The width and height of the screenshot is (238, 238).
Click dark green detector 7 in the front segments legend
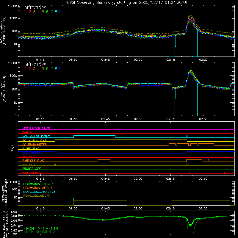coord(51,12)
